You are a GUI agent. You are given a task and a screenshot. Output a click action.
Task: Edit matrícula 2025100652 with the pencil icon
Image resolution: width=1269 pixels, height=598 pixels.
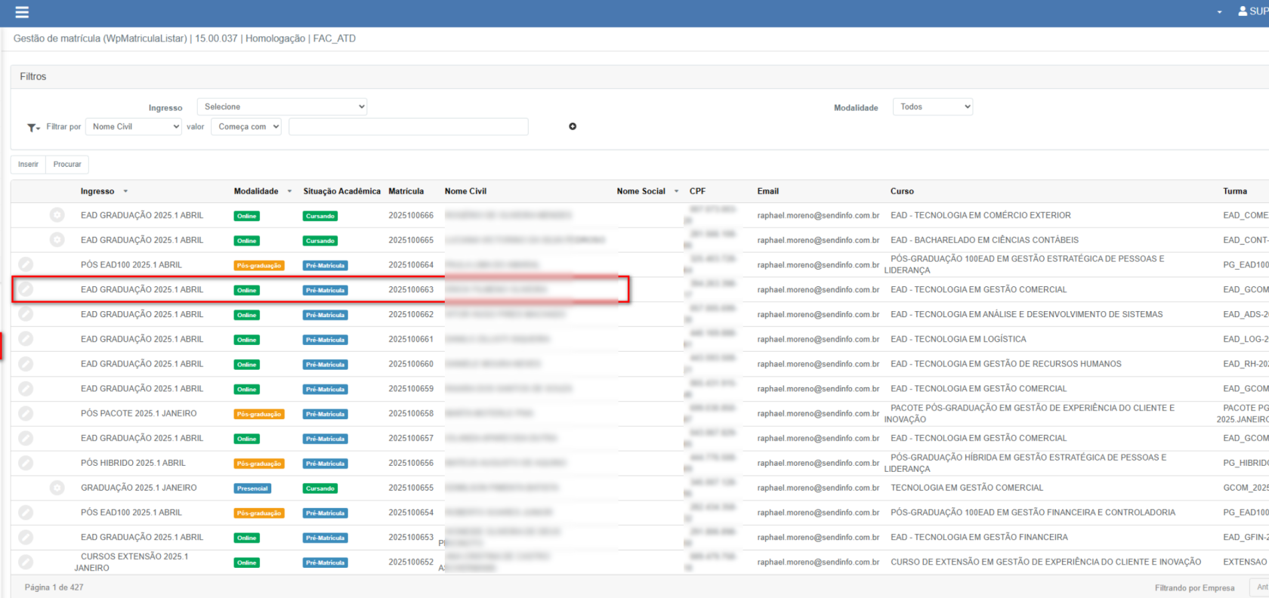[x=26, y=562]
